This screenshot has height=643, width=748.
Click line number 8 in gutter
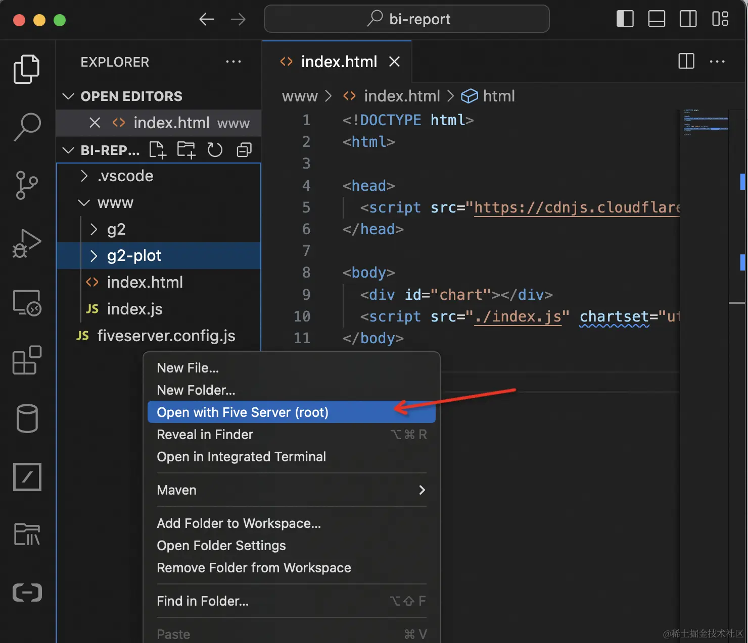click(306, 273)
